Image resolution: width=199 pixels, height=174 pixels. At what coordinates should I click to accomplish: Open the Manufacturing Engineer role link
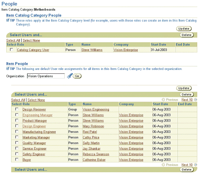coord(39,132)
